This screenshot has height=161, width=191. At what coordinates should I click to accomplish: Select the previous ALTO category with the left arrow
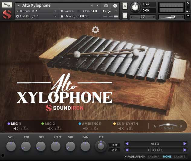[x=127, y=143]
